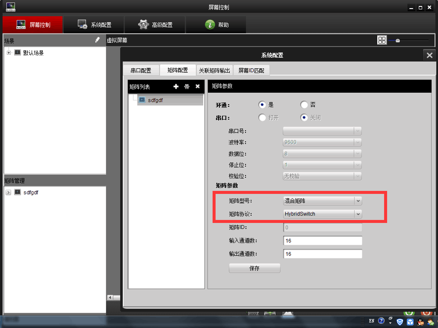Open matrix settings gear icon in 矩阵列表
The width and height of the screenshot is (438, 328).
point(187,87)
